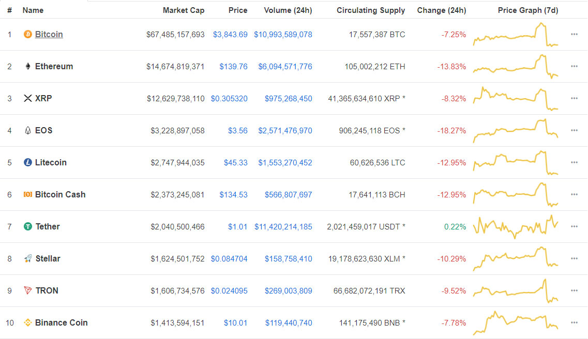Click Binance Coin price $10.01
588x339 pixels.
[x=235, y=322]
